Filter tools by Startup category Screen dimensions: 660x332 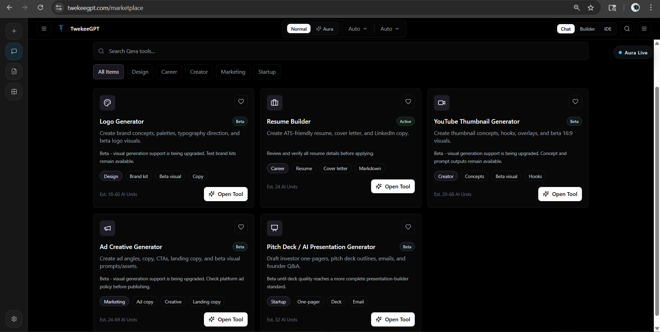(267, 72)
